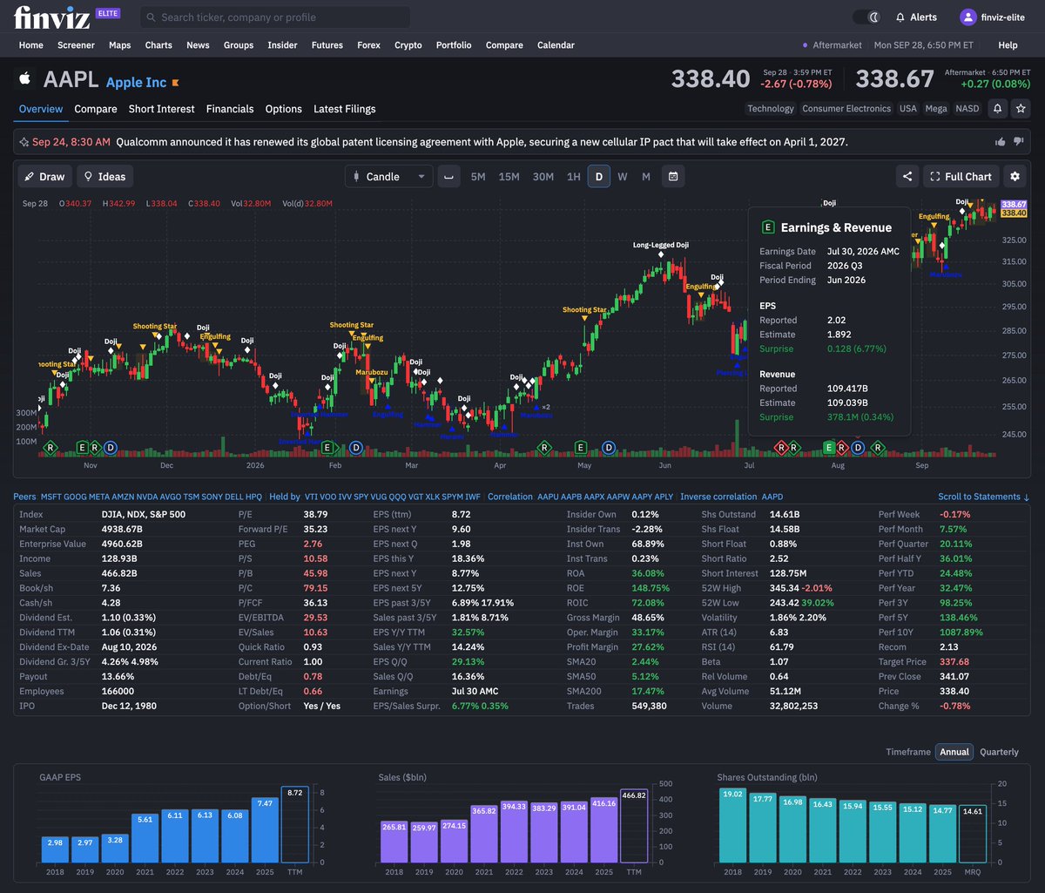The height and width of the screenshot is (893, 1045).
Task: Open the Draw pencil tool
Action: pos(45,176)
